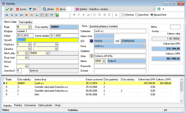Open the first Zakázka lookup button
Image resolution: width=186 pixels, height=113 pixels.
point(30,49)
